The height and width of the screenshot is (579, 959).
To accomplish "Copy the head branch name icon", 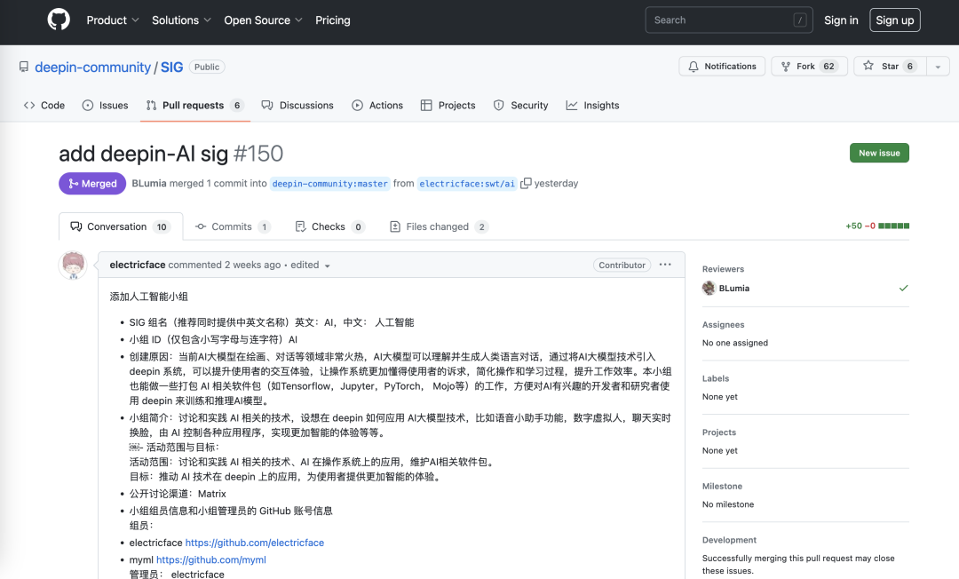I will [x=526, y=184].
